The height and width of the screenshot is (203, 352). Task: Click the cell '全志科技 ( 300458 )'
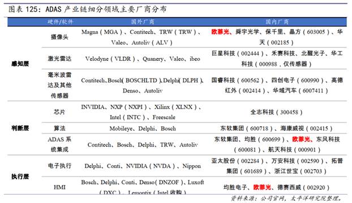[x=276, y=112]
